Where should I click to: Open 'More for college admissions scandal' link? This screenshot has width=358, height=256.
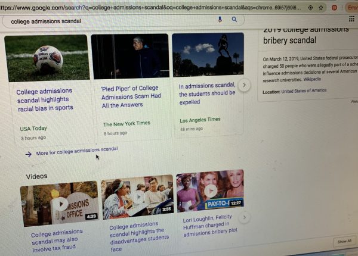coord(77,151)
